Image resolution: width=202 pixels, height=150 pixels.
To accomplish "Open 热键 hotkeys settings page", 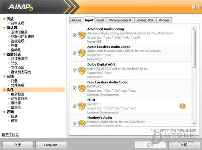I will coord(14,46).
